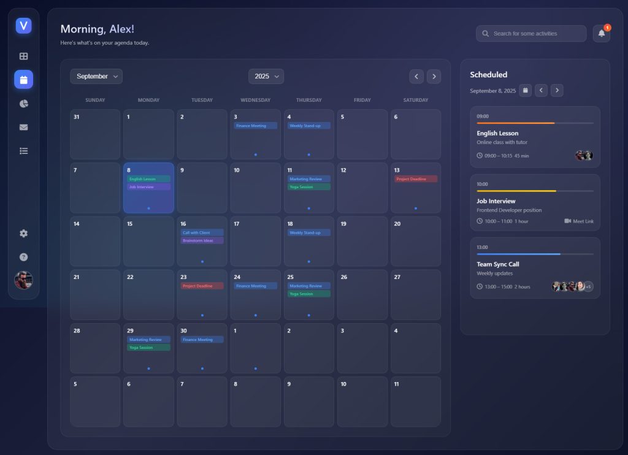Open Project Deadline event on September 23
The width and height of the screenshot is (628, 455).
(202, 286)
